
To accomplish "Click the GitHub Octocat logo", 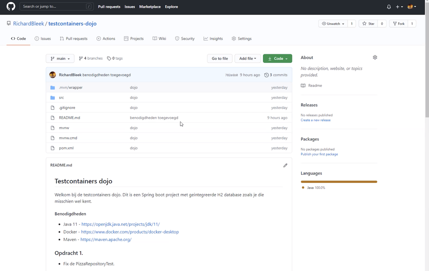I will [x=11, y=6].
